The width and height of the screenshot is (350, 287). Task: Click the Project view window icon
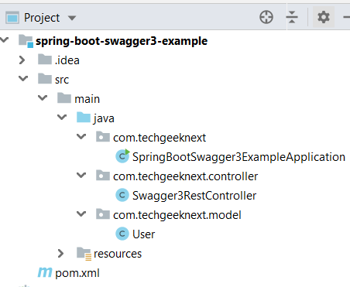[x=12, y=18]
